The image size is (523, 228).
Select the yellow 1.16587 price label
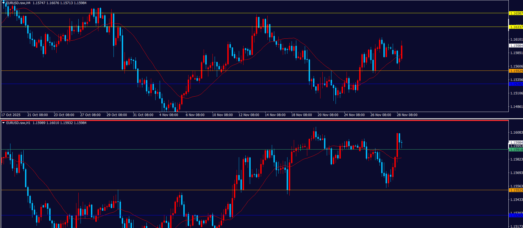click(516, 13)
